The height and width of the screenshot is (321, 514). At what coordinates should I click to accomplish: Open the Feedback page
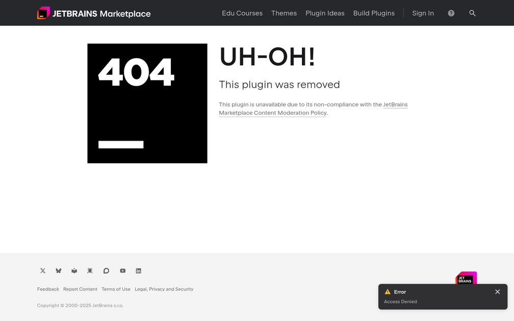[x=47, y=289]
